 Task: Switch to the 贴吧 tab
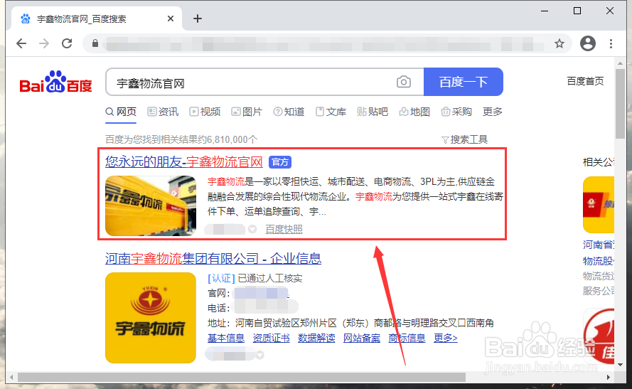tap(373, 112)
